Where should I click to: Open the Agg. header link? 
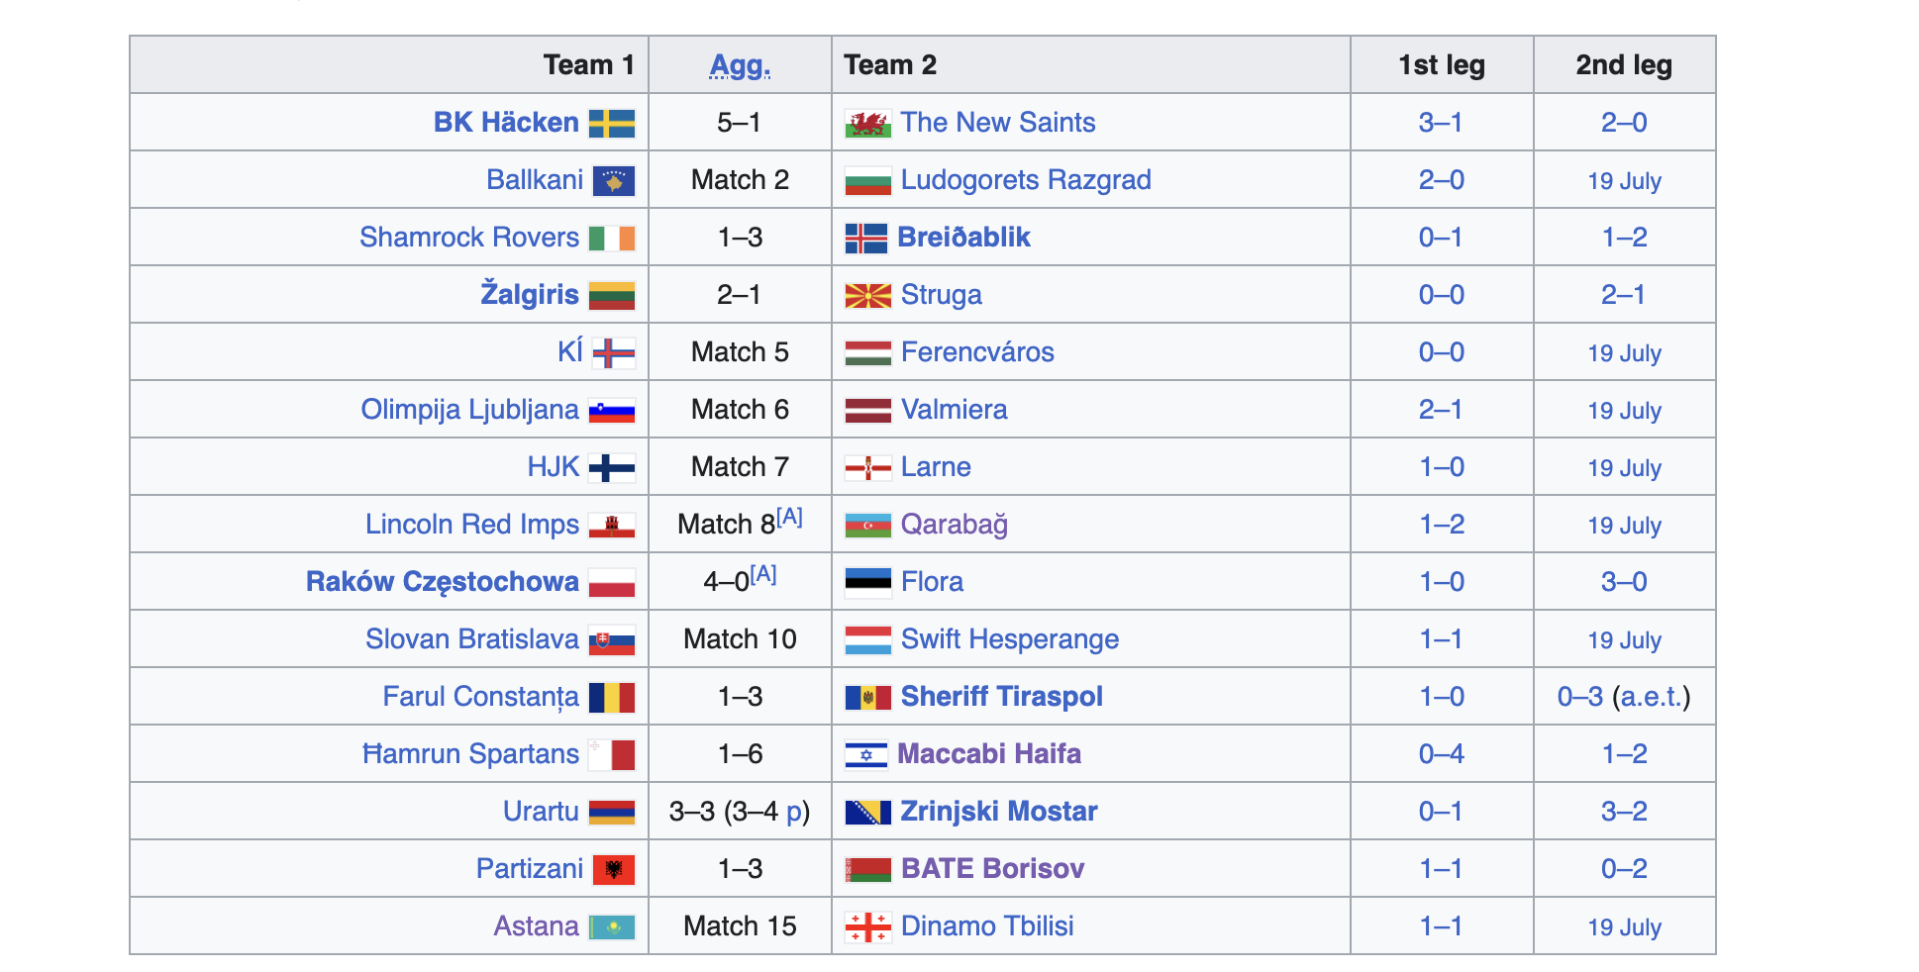[x=740, y=65]
